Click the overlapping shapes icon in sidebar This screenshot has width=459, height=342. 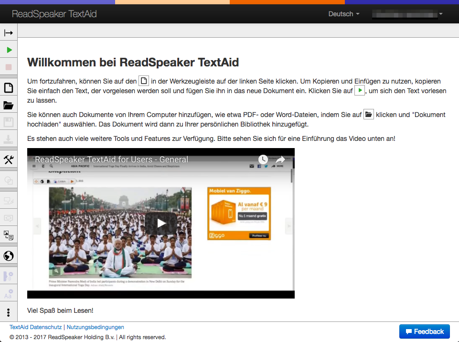click(x=9, y=180)
